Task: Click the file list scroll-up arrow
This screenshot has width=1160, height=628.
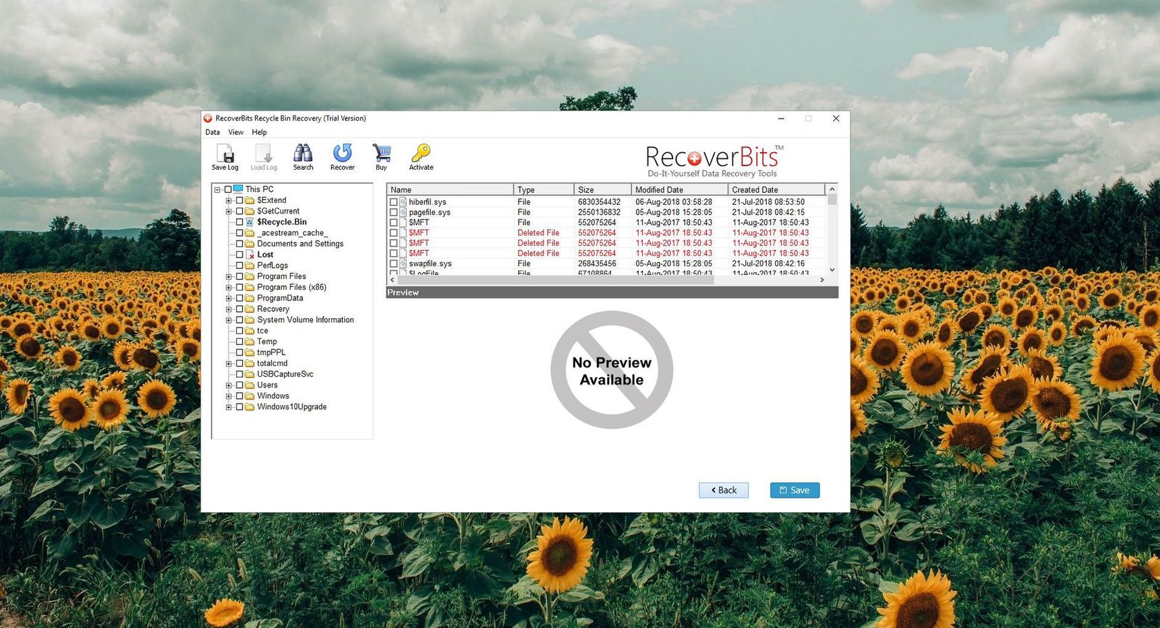Action: 832,189
